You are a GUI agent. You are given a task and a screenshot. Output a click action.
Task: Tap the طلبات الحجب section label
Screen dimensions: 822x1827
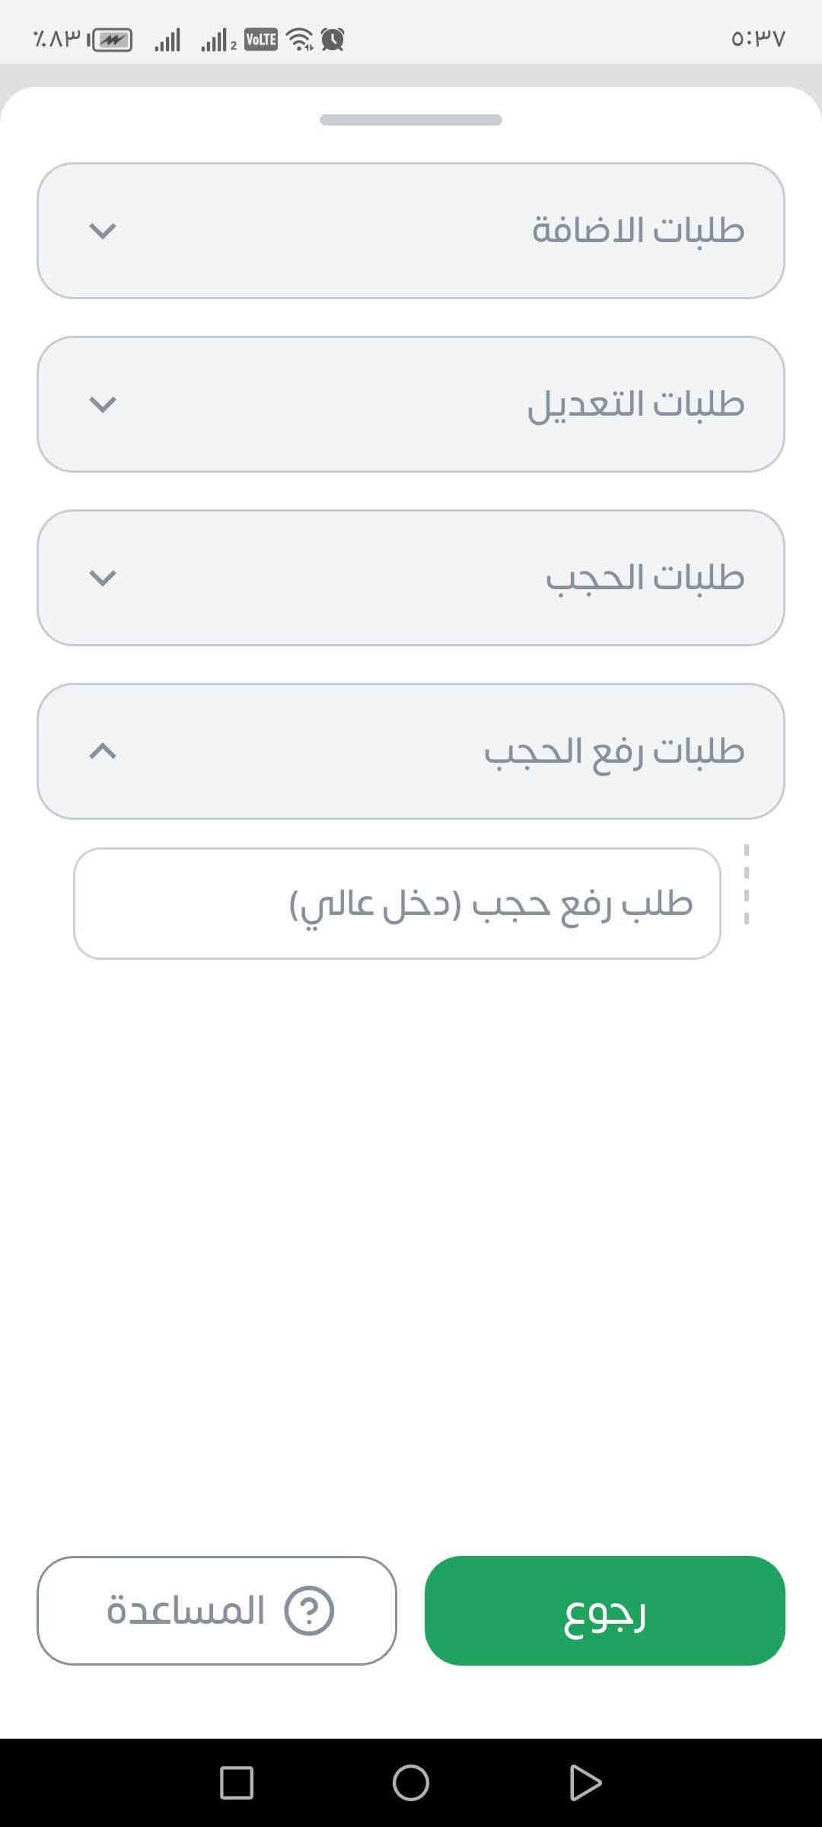(x=645, y=578)
